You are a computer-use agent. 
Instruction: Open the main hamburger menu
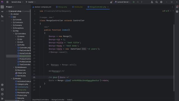[x=8, y=2]
